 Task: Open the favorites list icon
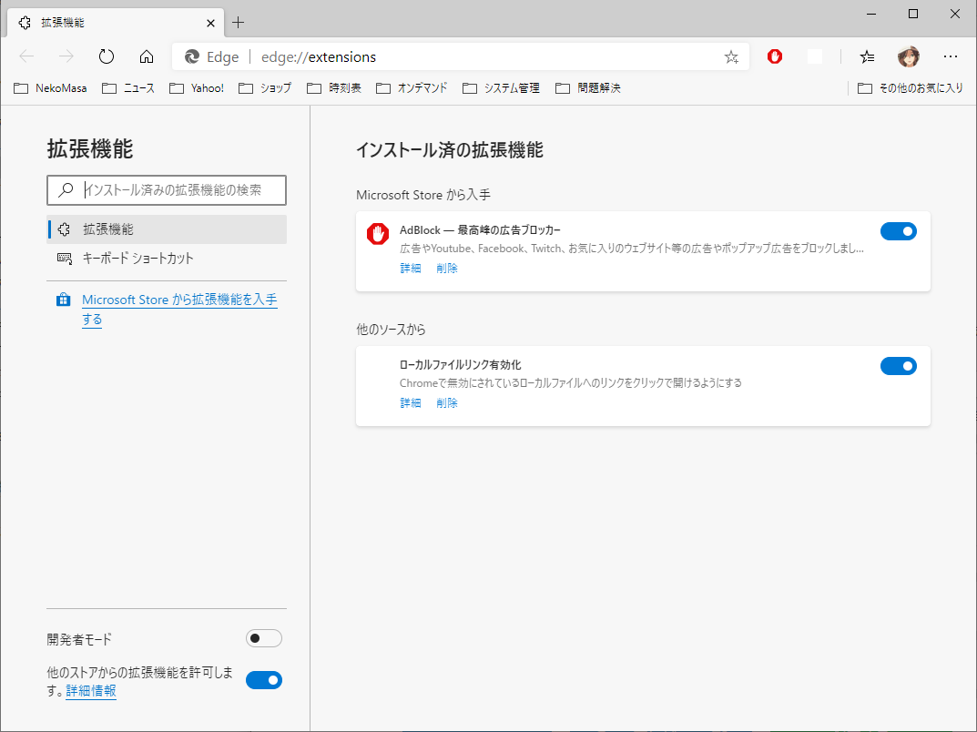[868, 56]
